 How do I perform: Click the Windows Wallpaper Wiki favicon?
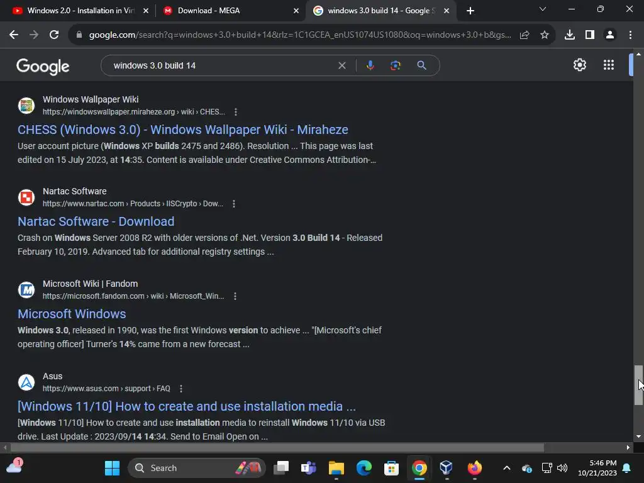point(26,106)
